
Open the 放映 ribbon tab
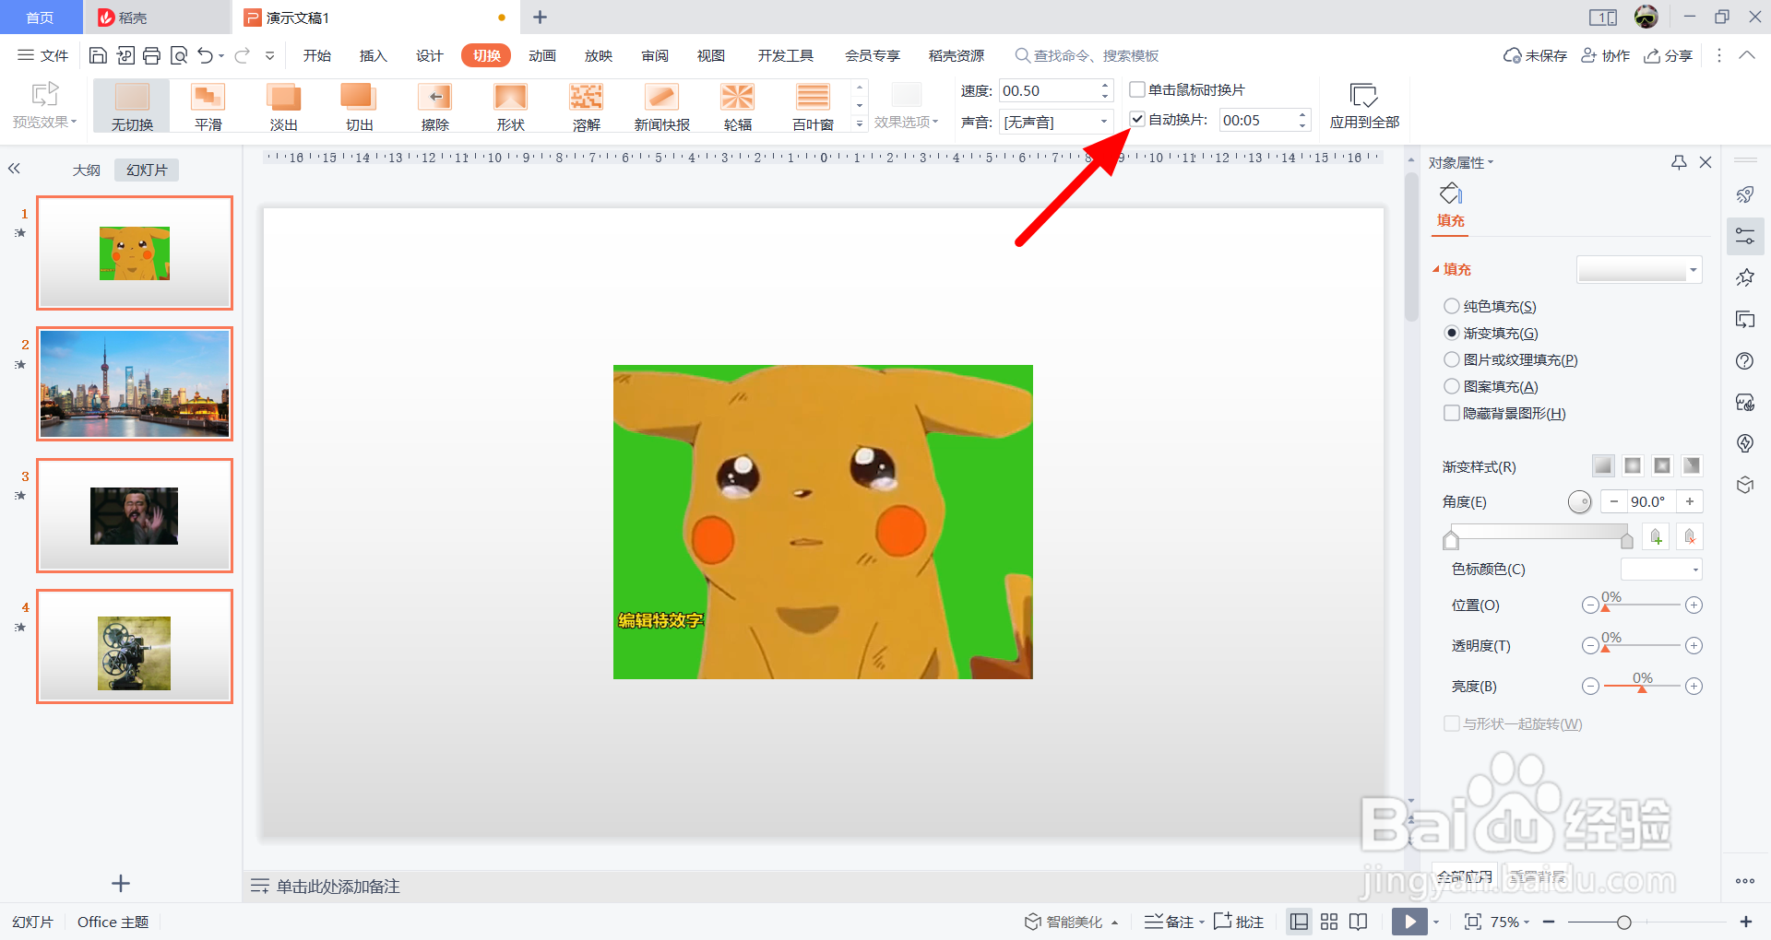pos(599,55)
